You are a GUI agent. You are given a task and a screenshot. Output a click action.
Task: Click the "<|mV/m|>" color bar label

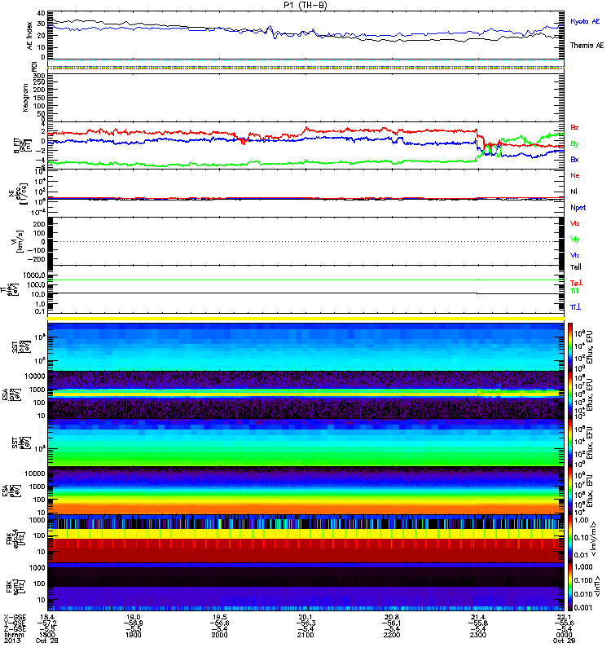(x=595, y=539)
